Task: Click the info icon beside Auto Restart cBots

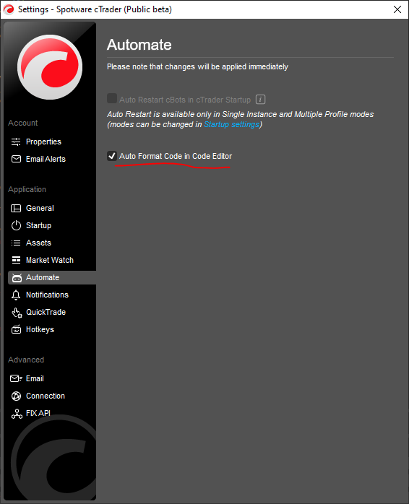Action: pos(260,100)
